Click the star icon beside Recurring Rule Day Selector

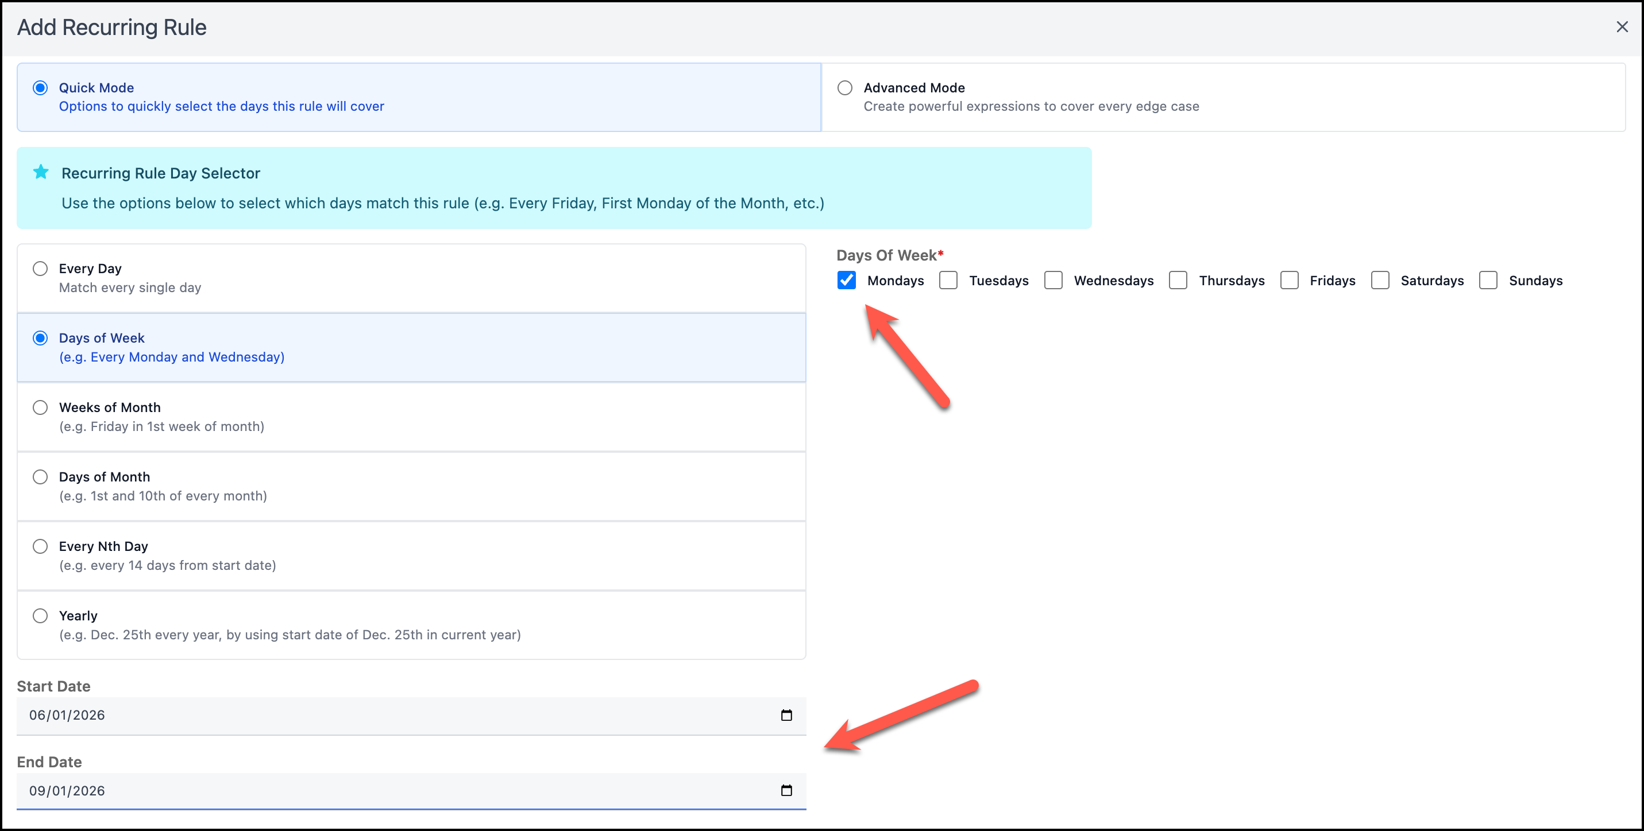point(41,172)
